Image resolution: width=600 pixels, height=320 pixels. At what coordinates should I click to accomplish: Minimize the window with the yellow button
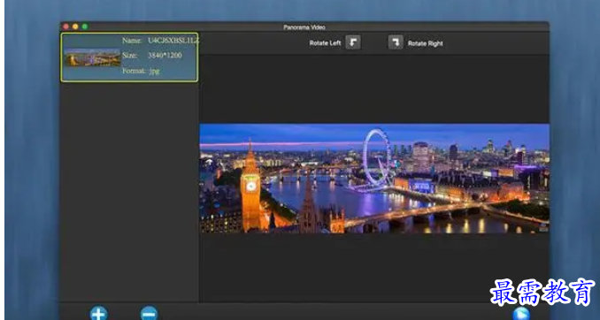[75, 27]
